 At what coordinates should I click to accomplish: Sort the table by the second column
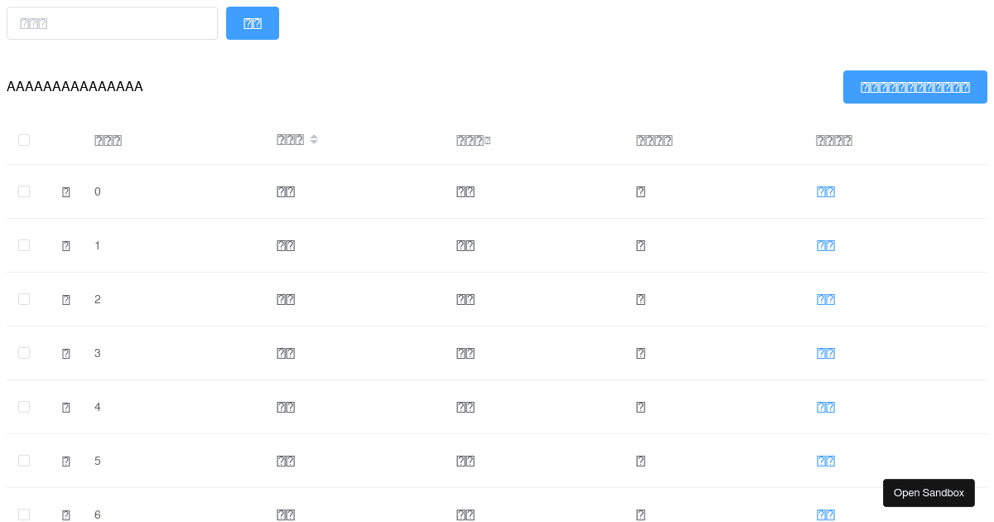click(291, 139)
